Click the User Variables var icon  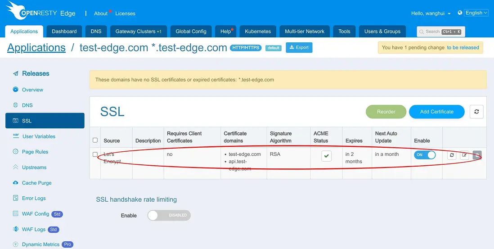coord(16,136)
